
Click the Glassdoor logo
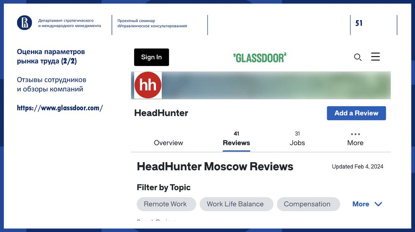pos(260,57)
